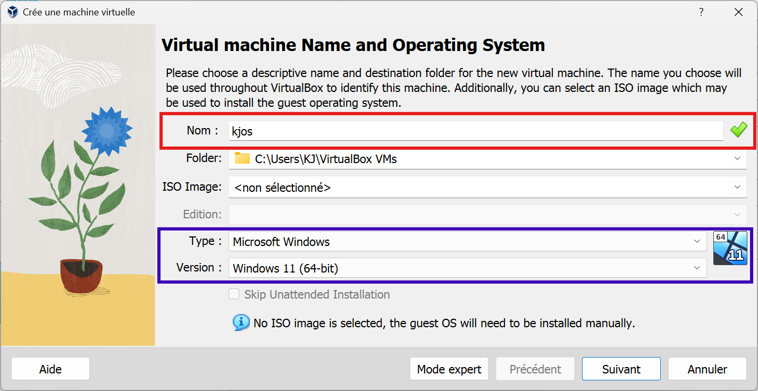Click the VirtualBox logo in title bar
Screen dimensions: 758x391
pyautogui.click(x=12, y=12)
